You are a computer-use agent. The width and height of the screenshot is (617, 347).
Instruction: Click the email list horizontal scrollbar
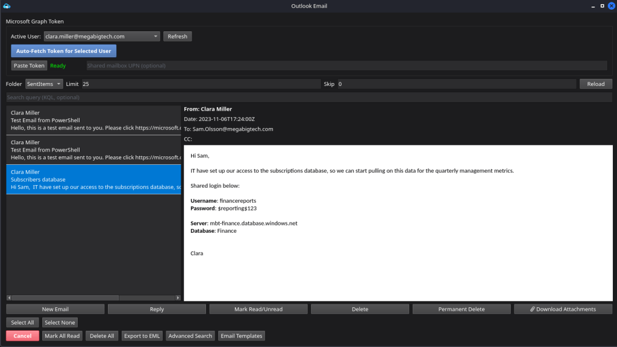(x=93, y=298)
